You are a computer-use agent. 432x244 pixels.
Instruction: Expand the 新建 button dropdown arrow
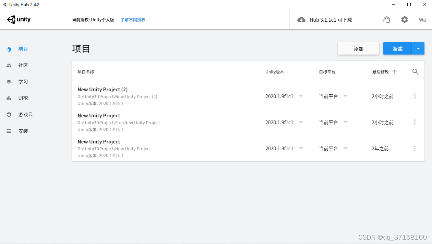418,49
